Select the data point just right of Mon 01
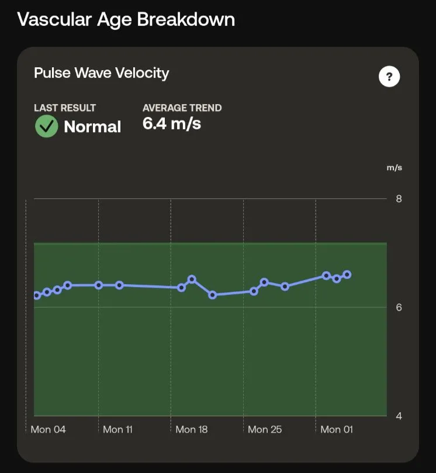This screenshot has height=473, width=436. point(326,275)
